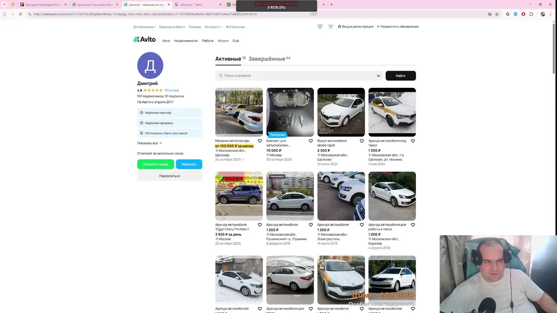
Task: Bookmark this page with the star icon
Action: [497, 14]
